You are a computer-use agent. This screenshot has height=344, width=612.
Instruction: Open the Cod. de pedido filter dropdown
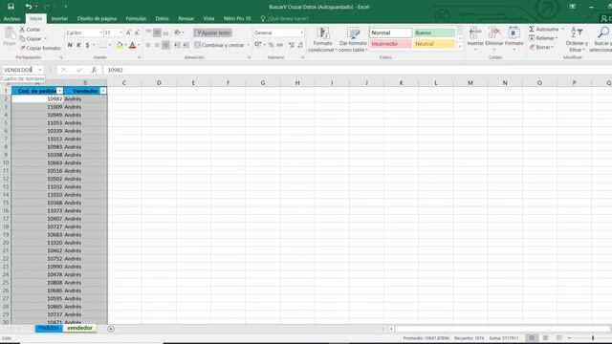(59, 91)
